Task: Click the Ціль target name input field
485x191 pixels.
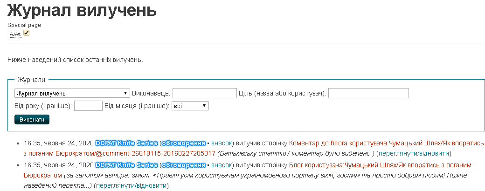Action: 368,93
